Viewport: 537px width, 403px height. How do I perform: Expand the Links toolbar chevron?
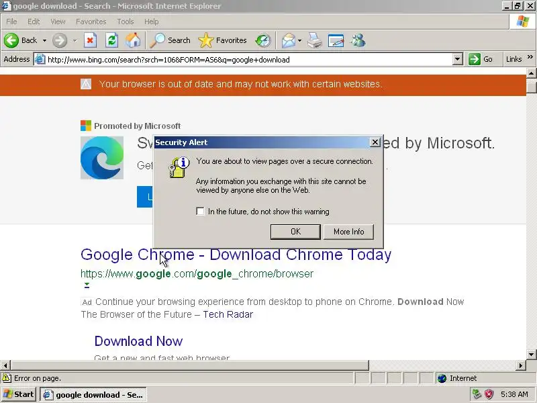530,57
